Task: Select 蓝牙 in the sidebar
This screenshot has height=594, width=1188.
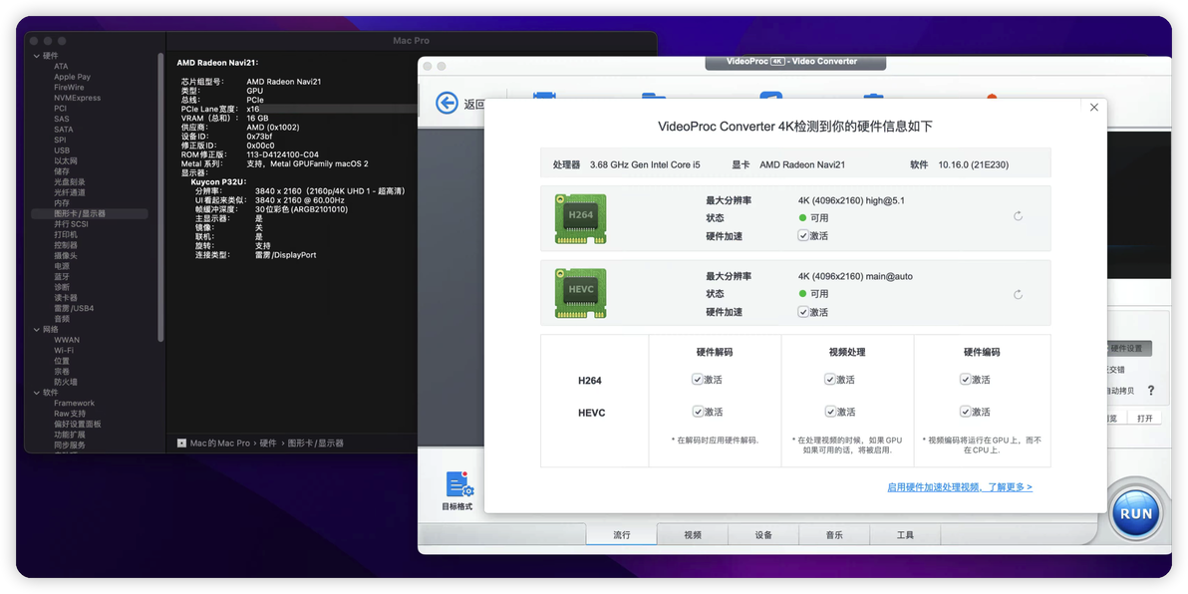Action: 62,276
